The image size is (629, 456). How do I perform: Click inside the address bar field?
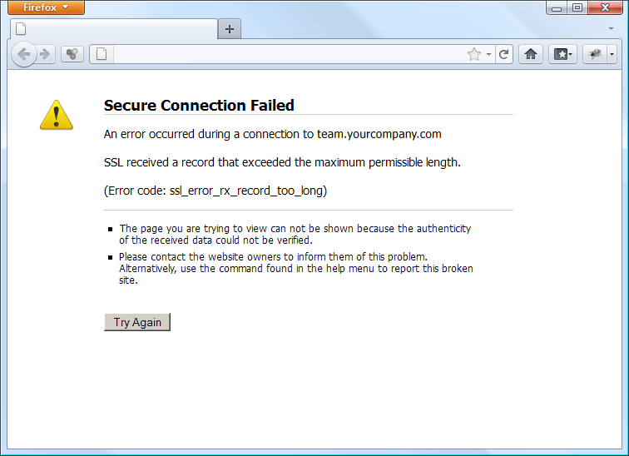coord(289,54)
